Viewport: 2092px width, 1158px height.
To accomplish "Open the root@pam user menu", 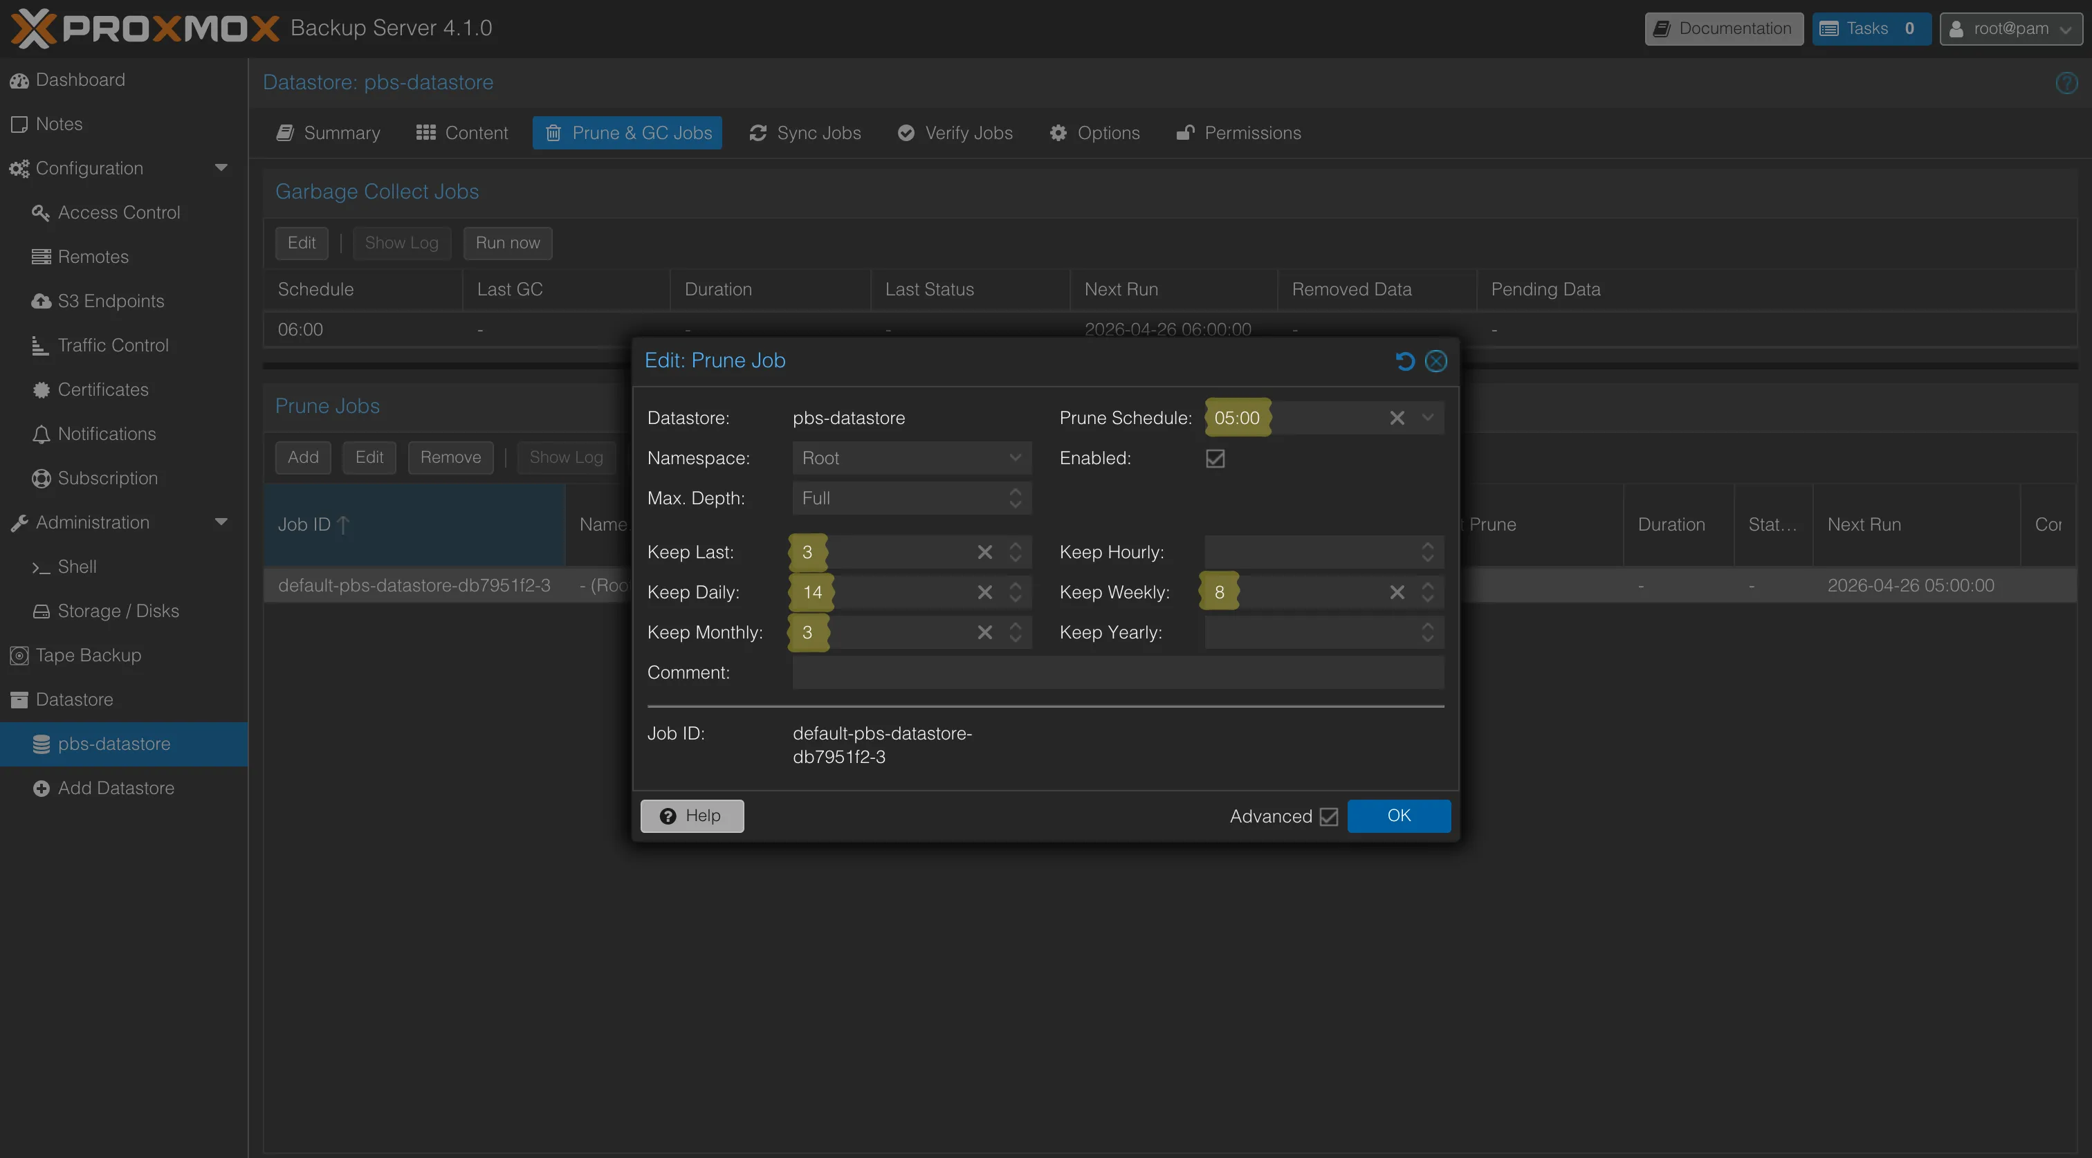I will pyautogui.click(x=2011, y=28).
